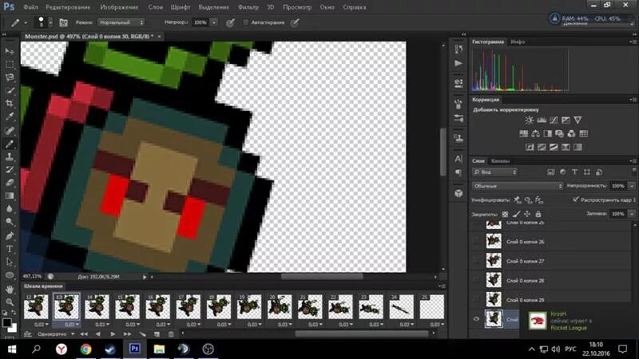639x359 pixels.
Task: Select the Type tool
Action: [x=10, y=249]
